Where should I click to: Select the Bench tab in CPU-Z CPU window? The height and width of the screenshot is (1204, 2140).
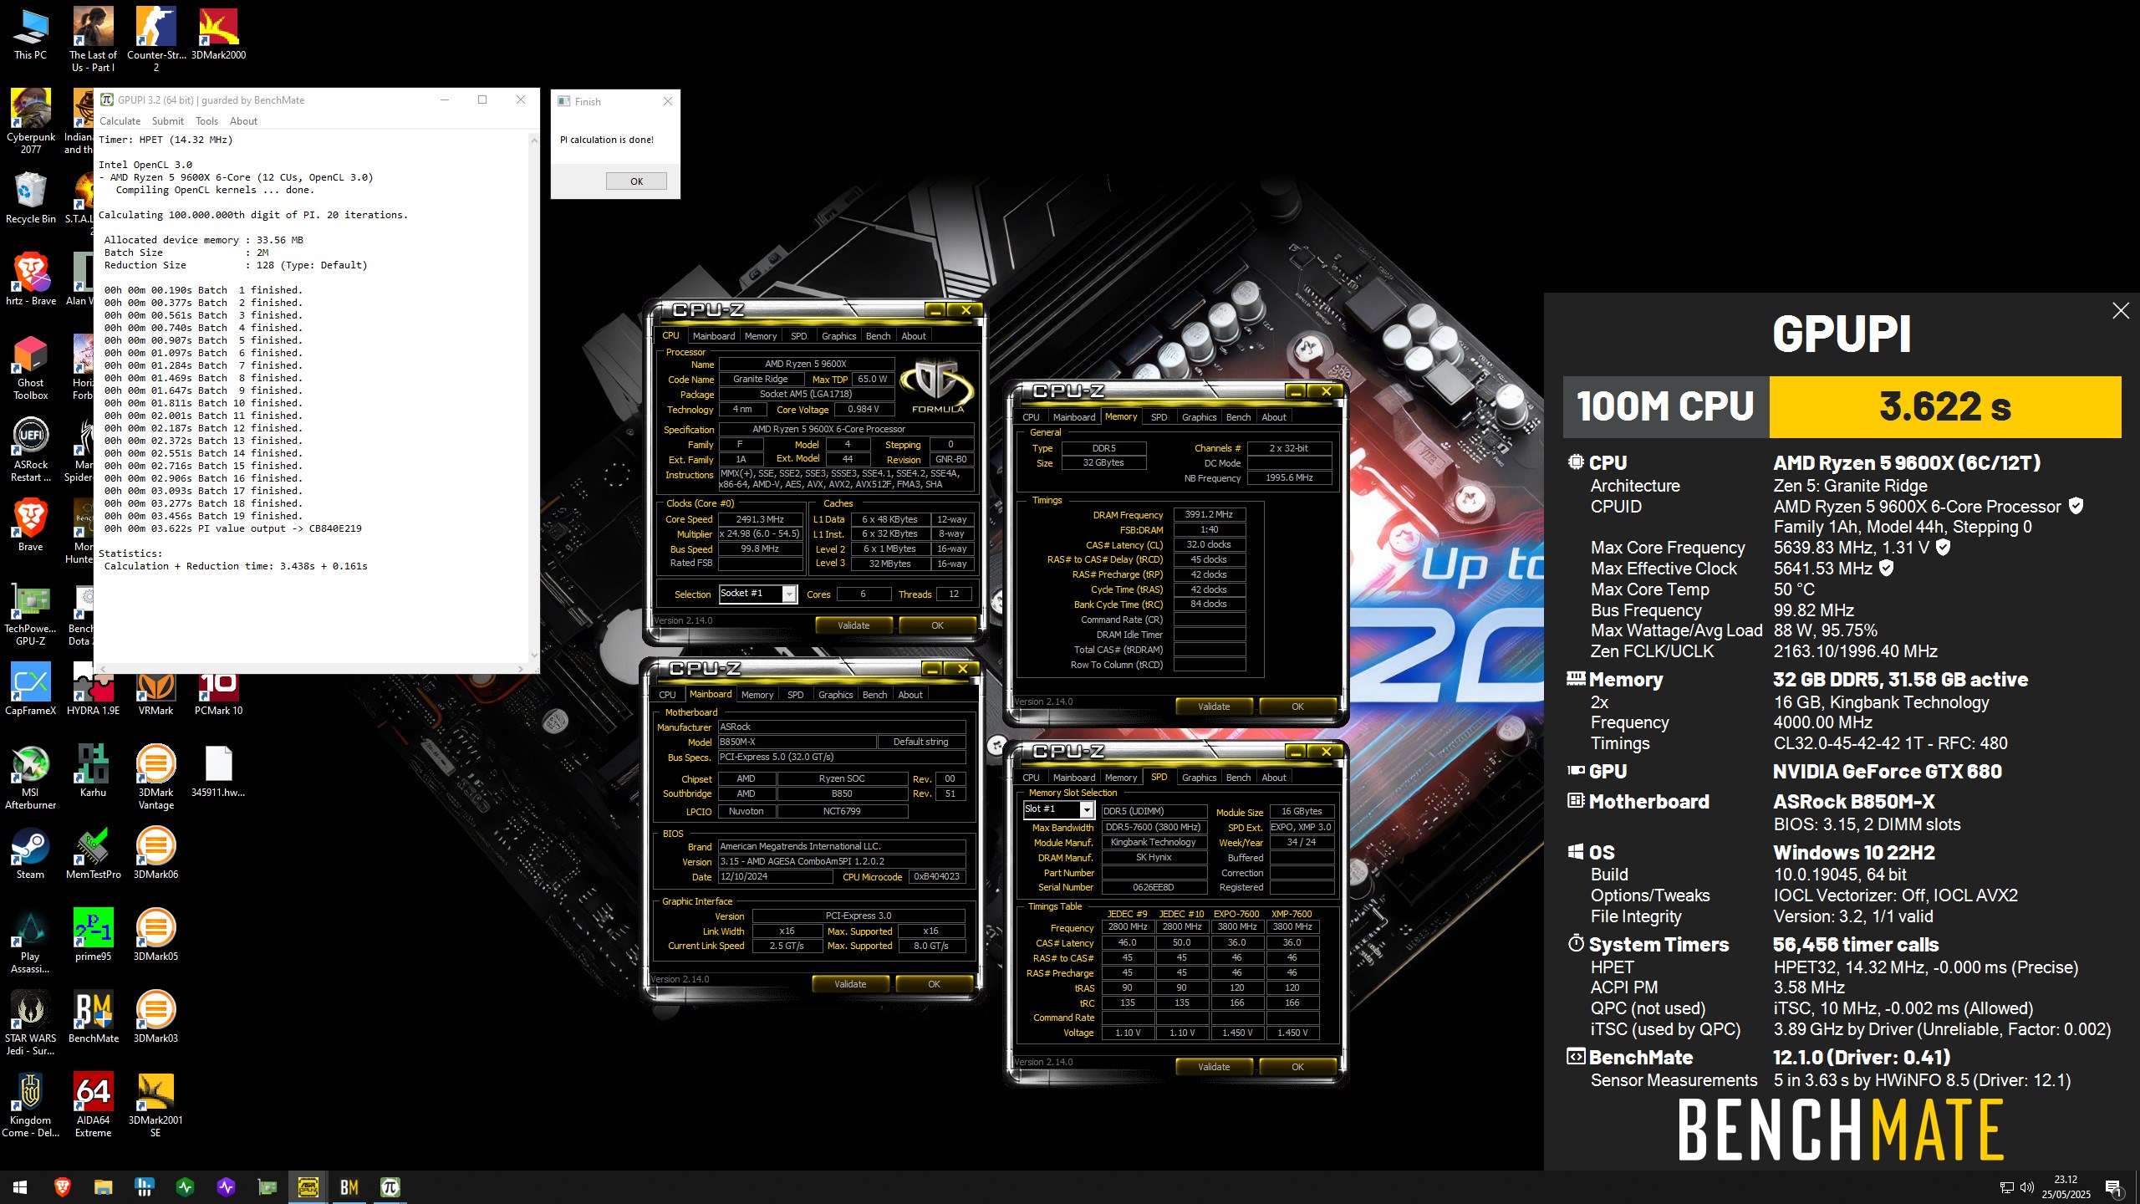tap(878, 336)
